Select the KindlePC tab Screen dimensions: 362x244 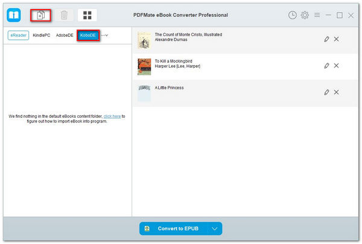41,36
